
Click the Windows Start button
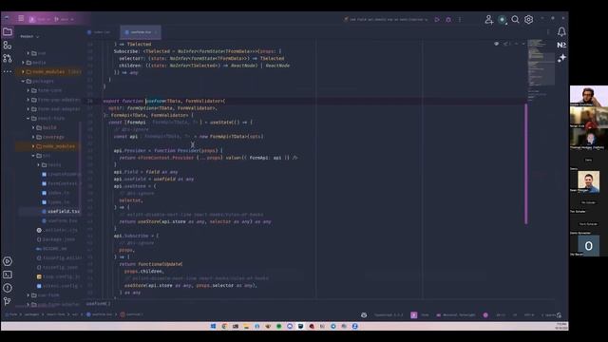213,326
